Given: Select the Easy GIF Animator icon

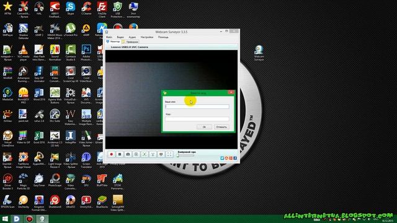Looking at the screenshot, I should (39, 74).
